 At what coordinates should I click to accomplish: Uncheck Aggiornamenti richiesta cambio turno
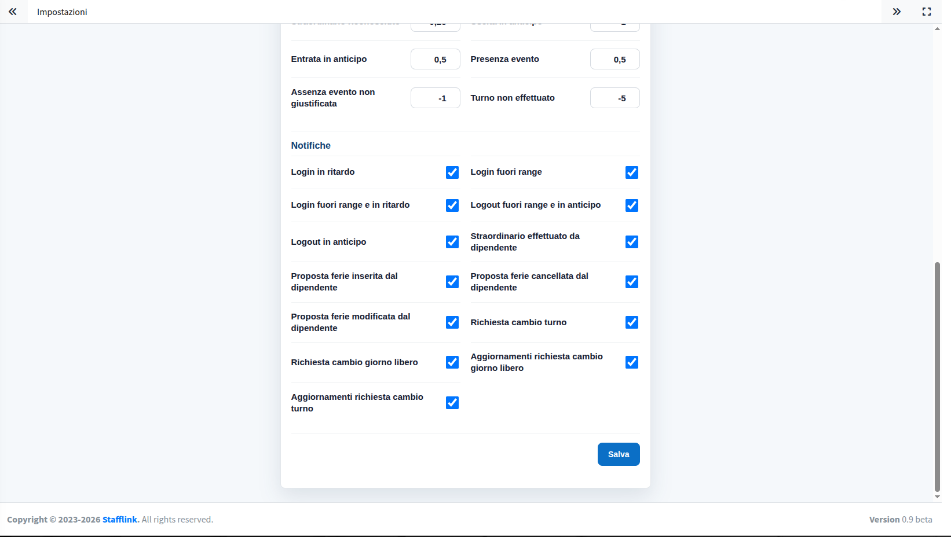click(452, 403)
